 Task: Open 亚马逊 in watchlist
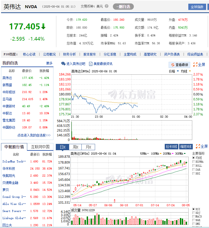pyautogui.click(x=7, y=99)
